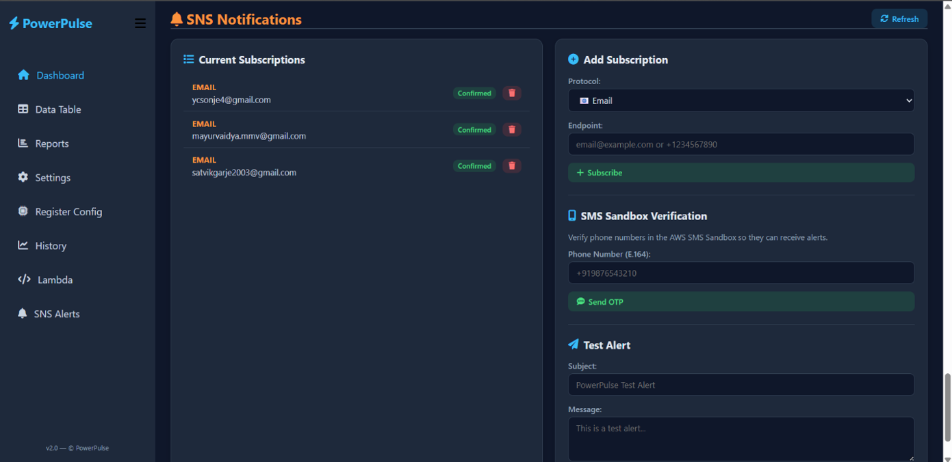This screenshot has height=462, width=952.
Task: Open the History menu item
Action: [x=51, y=246]
